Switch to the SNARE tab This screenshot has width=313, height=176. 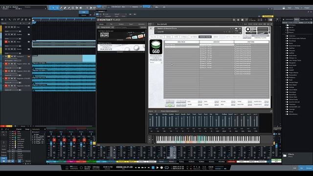[168, 37]
